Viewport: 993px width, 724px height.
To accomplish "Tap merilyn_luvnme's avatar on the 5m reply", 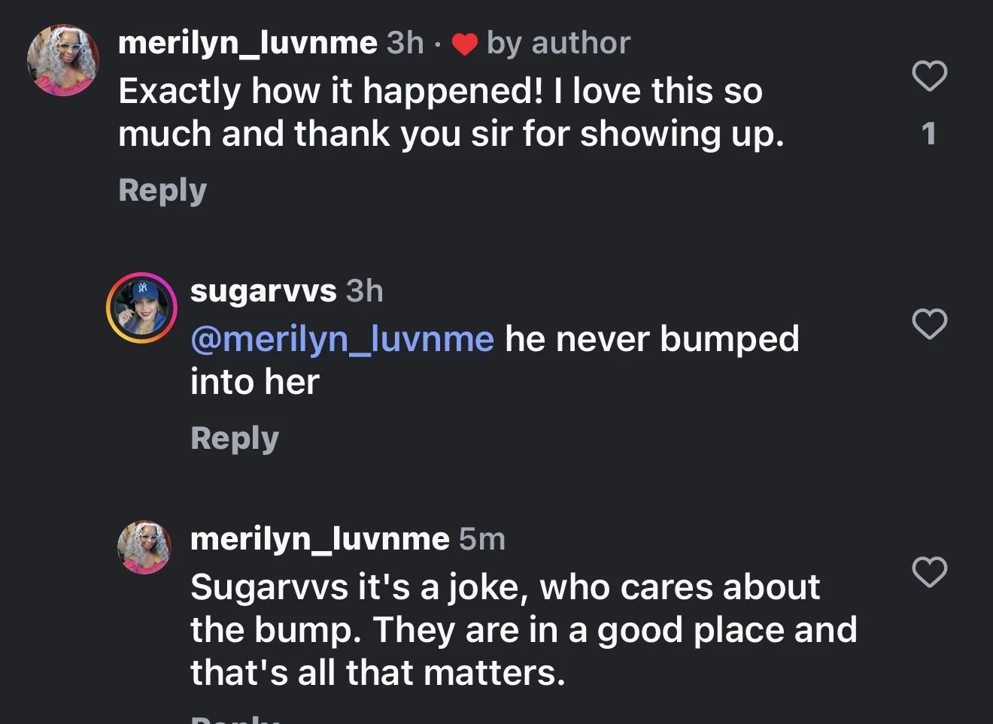I will tap(144, 547).
